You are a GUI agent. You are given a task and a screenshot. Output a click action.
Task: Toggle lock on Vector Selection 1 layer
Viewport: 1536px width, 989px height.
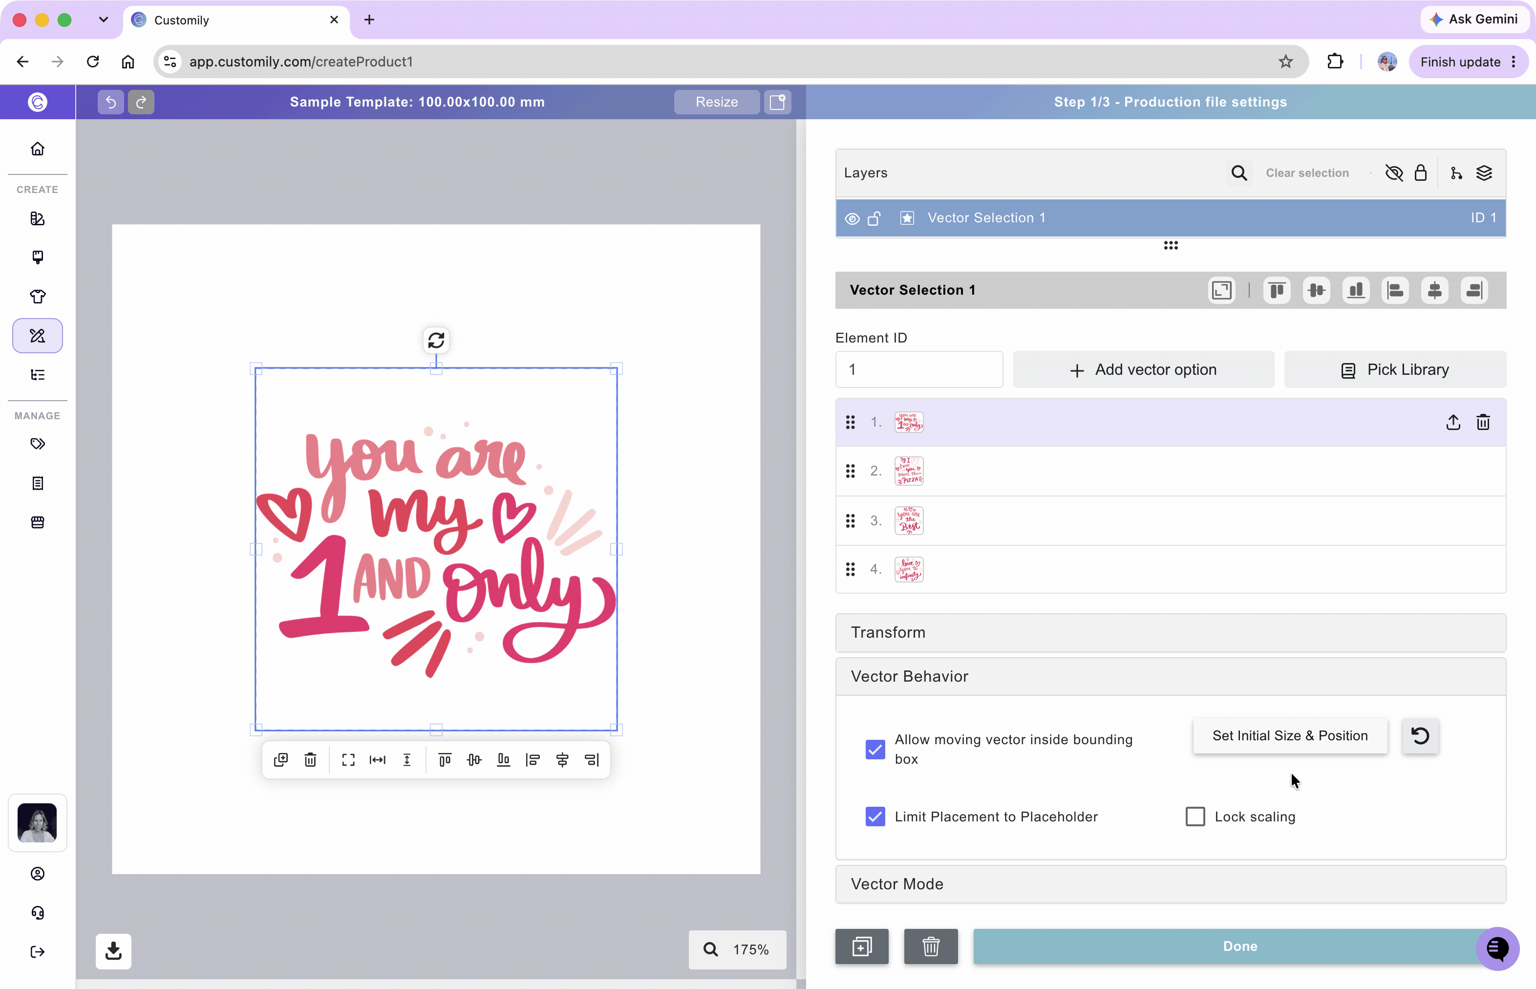coord(874,218)
